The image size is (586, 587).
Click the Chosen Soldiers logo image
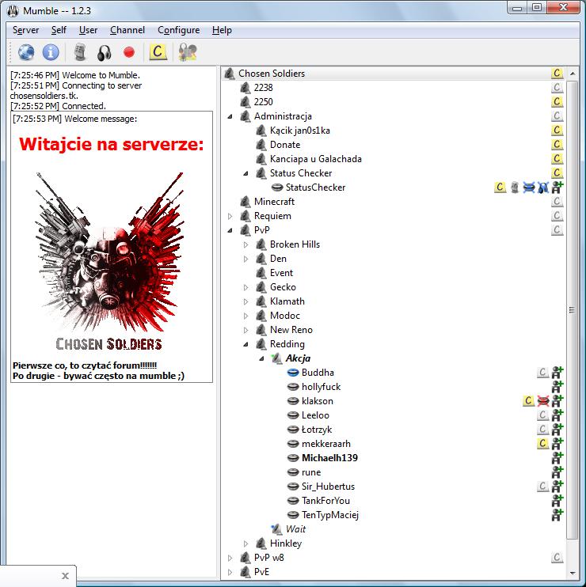click(109, 260)
